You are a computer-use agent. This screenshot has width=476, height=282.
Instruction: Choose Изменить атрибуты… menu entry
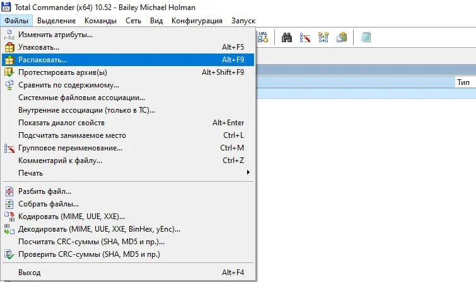128,35
